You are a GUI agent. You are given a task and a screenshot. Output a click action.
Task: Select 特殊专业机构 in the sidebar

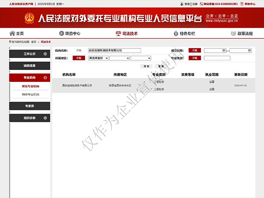coord(30,95)
